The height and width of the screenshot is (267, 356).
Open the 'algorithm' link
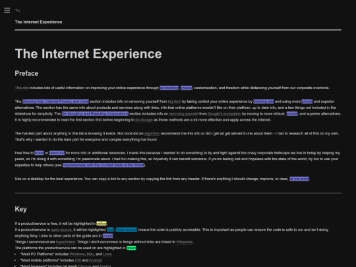[152, 133]
